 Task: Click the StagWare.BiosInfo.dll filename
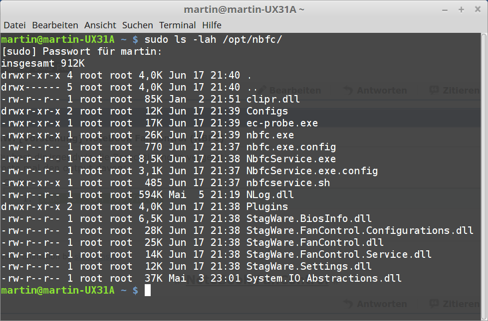(309, 218)
